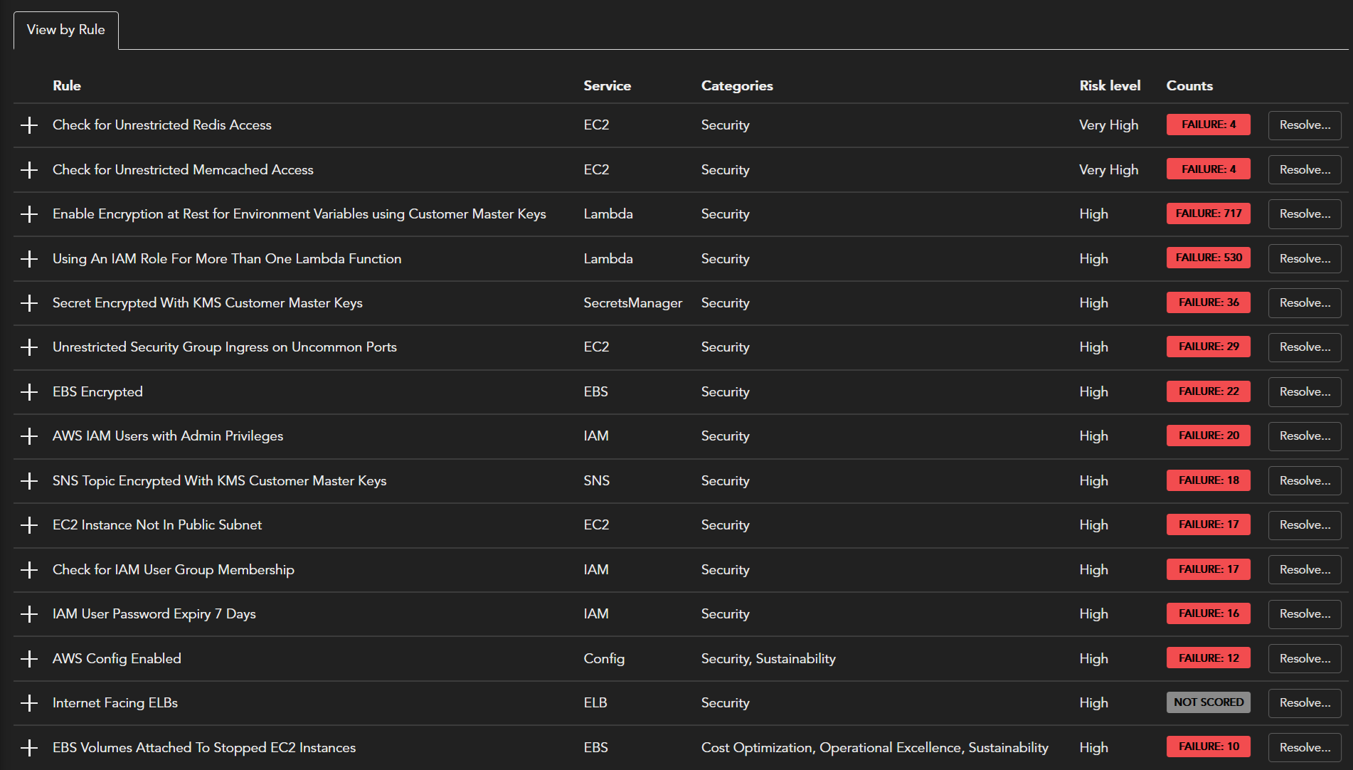Expand the Unrestricted Redis Access rule row
Viewport: 1353px width, 770px height.
point(29,125)
